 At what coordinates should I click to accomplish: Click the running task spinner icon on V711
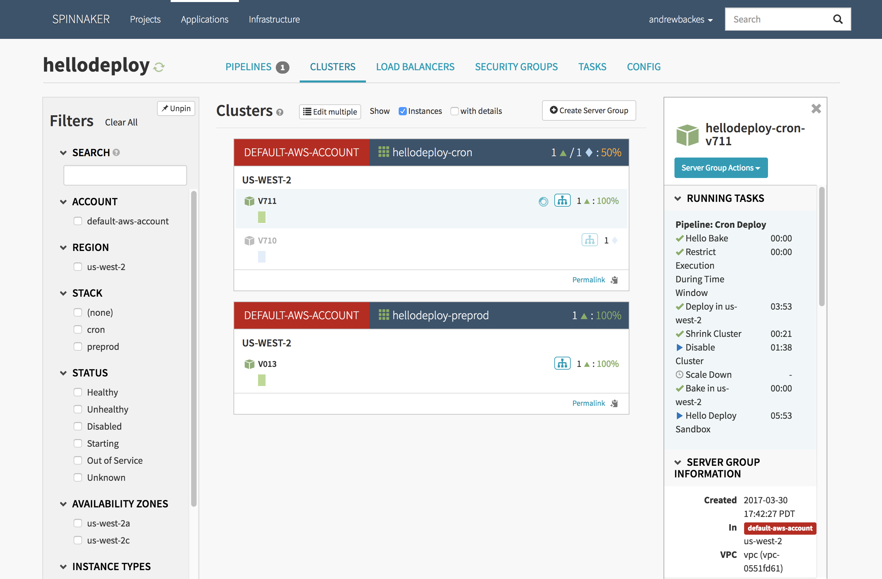coord(543,201)
